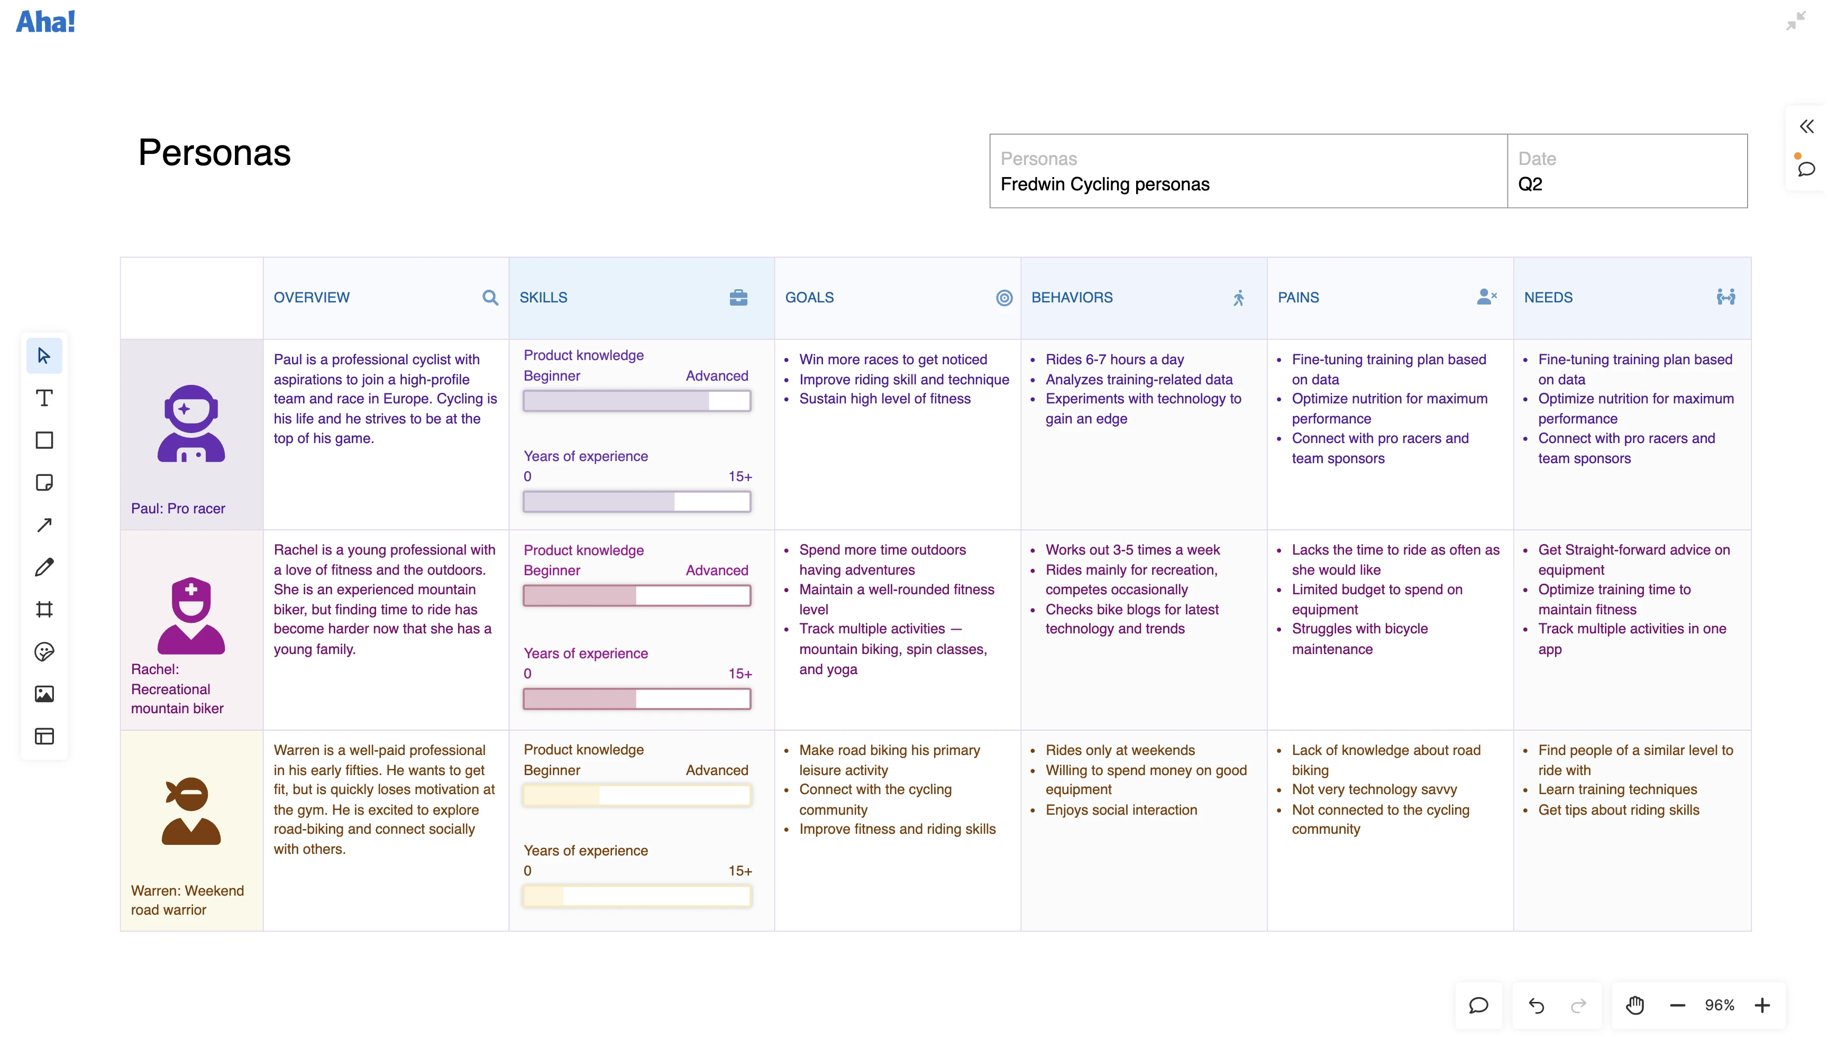Edit the Fredwin Cycling personas name field

tap(1104, 184)
